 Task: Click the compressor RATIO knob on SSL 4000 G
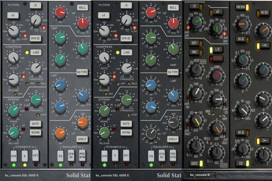(x=13, y=57)
